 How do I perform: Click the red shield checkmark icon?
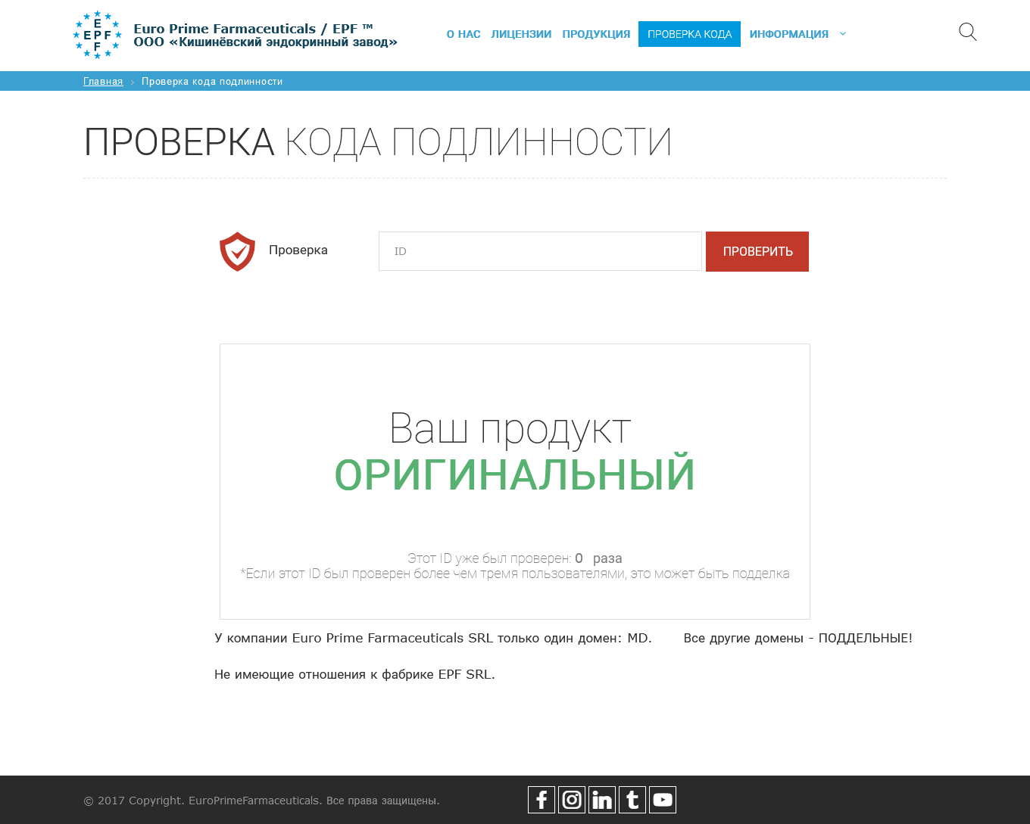click(x=237, y=251)
